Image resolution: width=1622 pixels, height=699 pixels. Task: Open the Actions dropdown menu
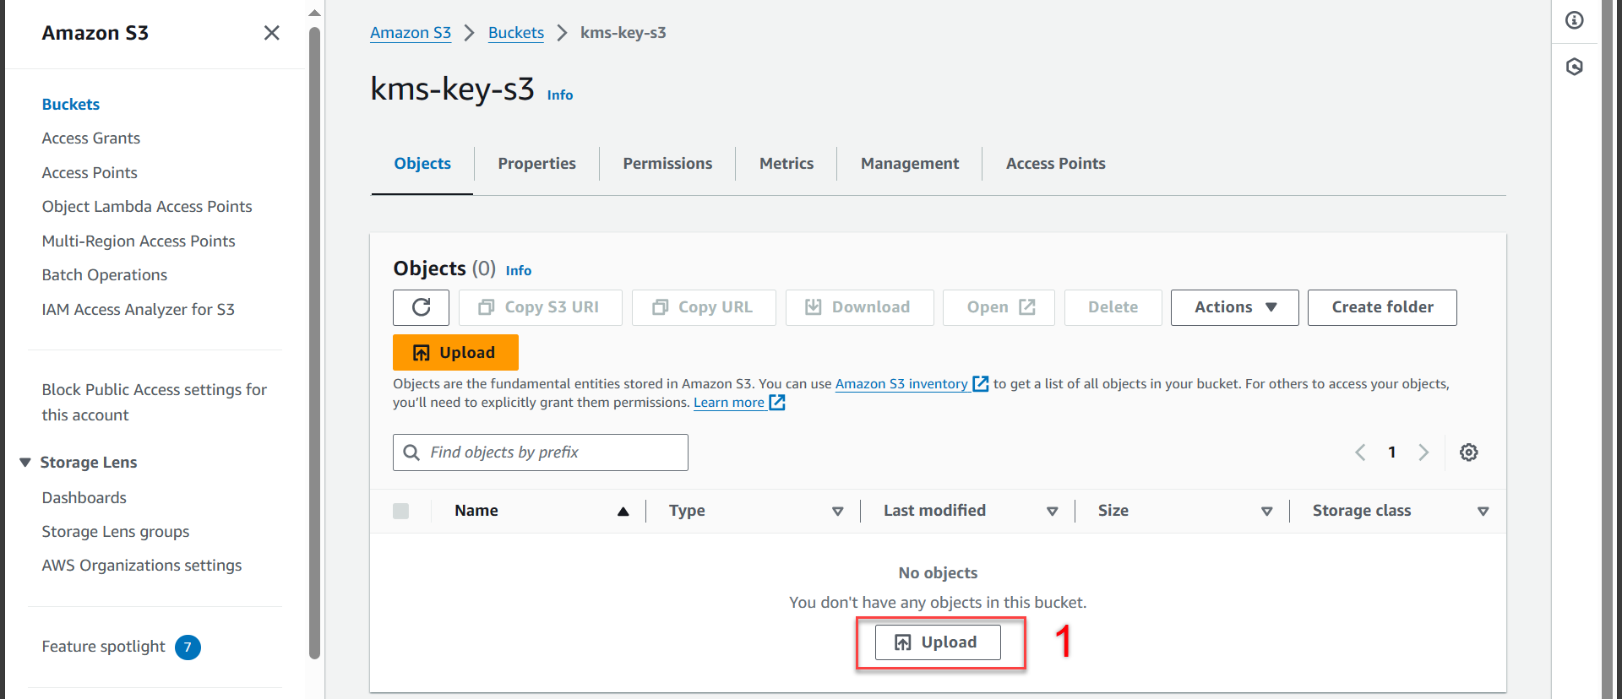coord(1234,307)
